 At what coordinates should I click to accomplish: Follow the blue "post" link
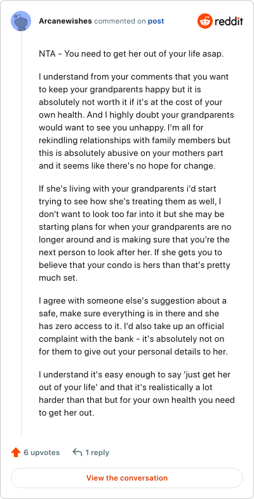tap(156, 22)
